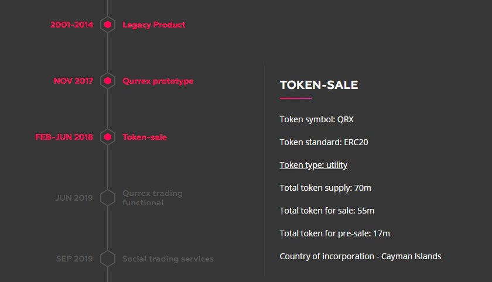Click the 'Total token supply: 70m' line
This screenshot has width=492, height=282.
point(325,188)
